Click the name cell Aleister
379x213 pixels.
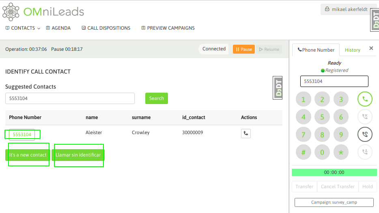pos(94,133)
